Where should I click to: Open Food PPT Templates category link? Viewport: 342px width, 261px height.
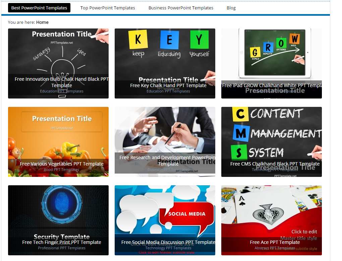(61, 170)
